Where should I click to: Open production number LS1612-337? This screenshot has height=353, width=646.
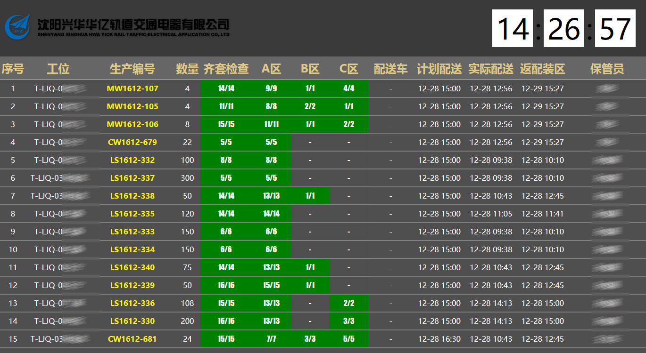(x=133, y=178)
